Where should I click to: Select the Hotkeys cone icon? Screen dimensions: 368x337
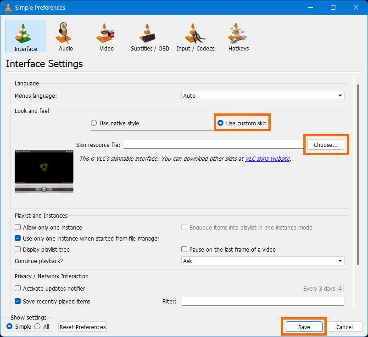pos(237,34)
